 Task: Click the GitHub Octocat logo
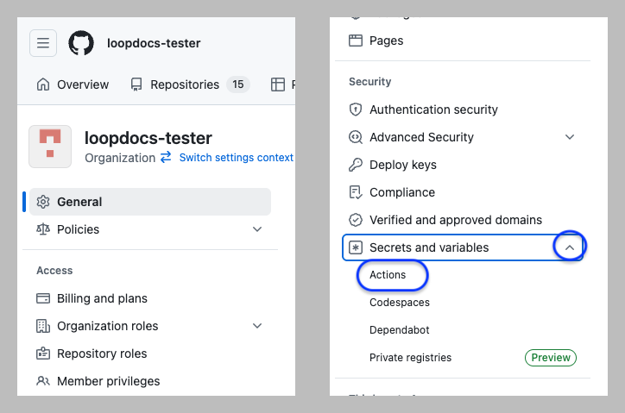[x=81, y=43]
